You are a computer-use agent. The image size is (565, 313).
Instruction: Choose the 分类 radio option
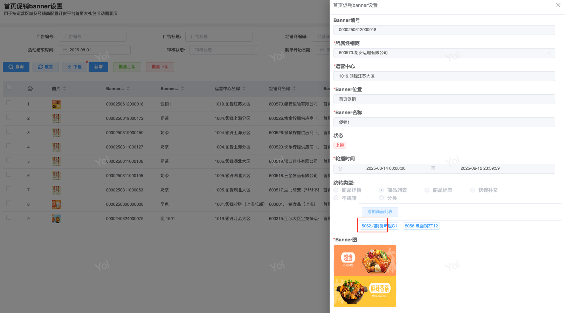pos(381,198)
